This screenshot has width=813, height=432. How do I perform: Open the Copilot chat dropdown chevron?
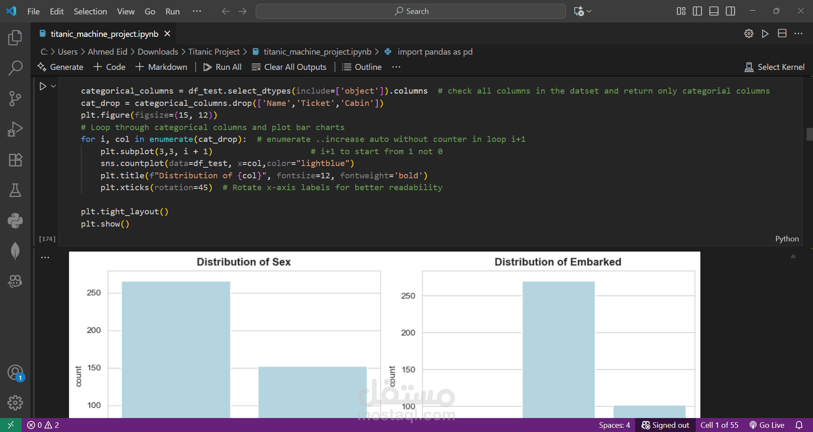tap(589, 11)
